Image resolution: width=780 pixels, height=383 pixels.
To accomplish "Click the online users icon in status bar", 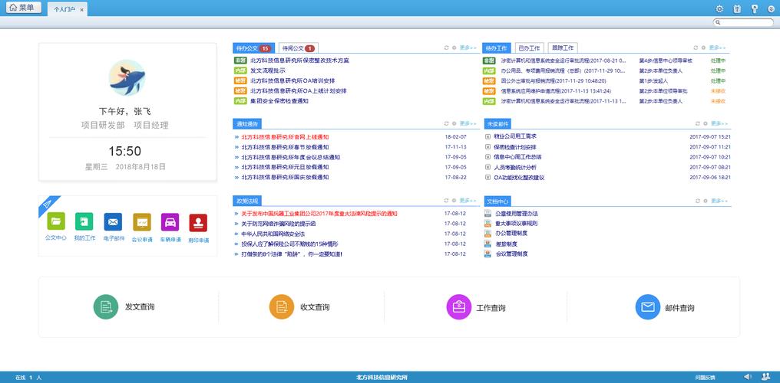I will pyautogui.click(x=765, y=377).
